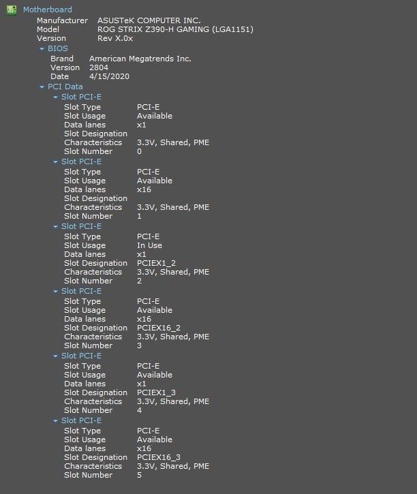Image resolution: width=417 pixels, height=494 pixels.
Task: Open the Motherboard section heading
Action: coord(48,10)
